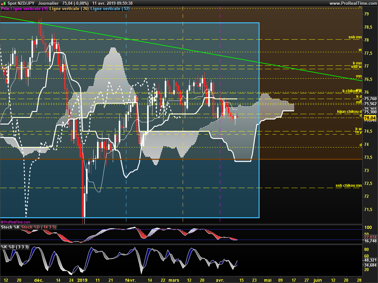Click the 16,748 stochastic value label
This screenshot has height=283, width=378.
(370, 241)
